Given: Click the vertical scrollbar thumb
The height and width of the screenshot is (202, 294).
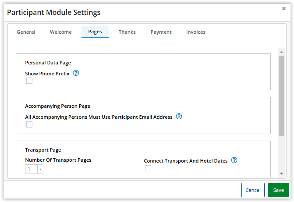Looking at the screenshot, I should pos(281,96).
